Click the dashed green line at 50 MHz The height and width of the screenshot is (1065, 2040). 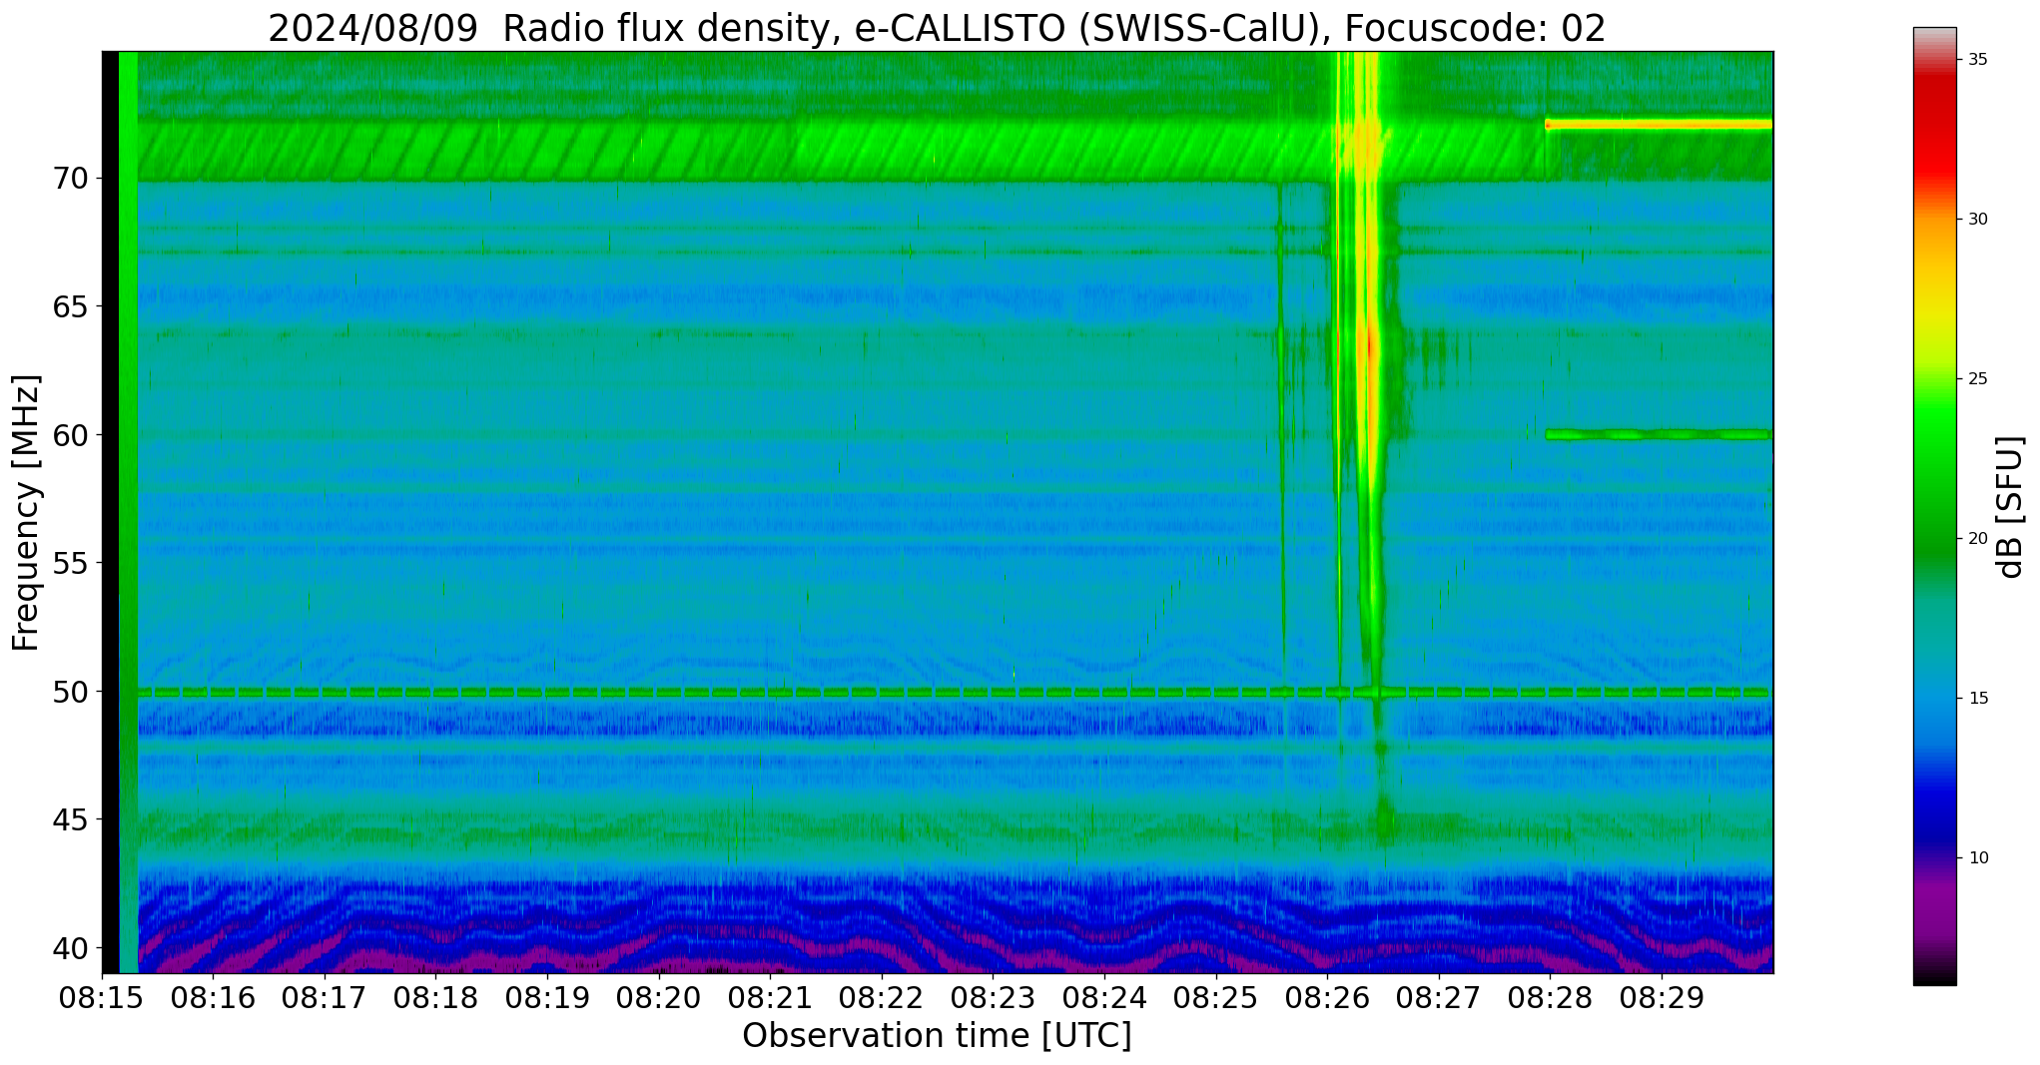955,692
